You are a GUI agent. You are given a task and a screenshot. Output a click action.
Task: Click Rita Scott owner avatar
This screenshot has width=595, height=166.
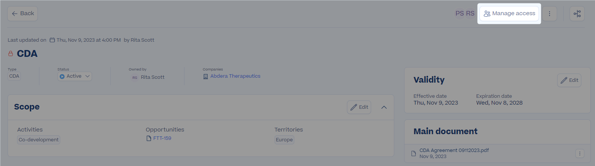pyautogui.click(x=134, y=77)
